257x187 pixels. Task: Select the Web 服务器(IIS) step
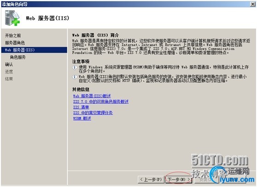(34, 50)
